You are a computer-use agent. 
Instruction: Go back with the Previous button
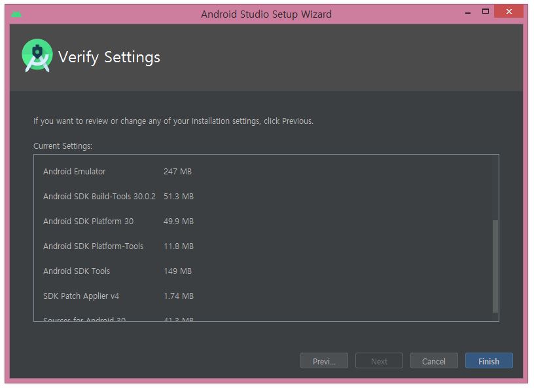coord(324,360)
